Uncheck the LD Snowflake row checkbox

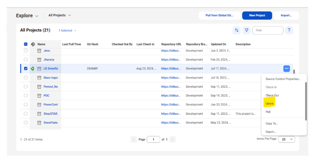tap(26, 68)
